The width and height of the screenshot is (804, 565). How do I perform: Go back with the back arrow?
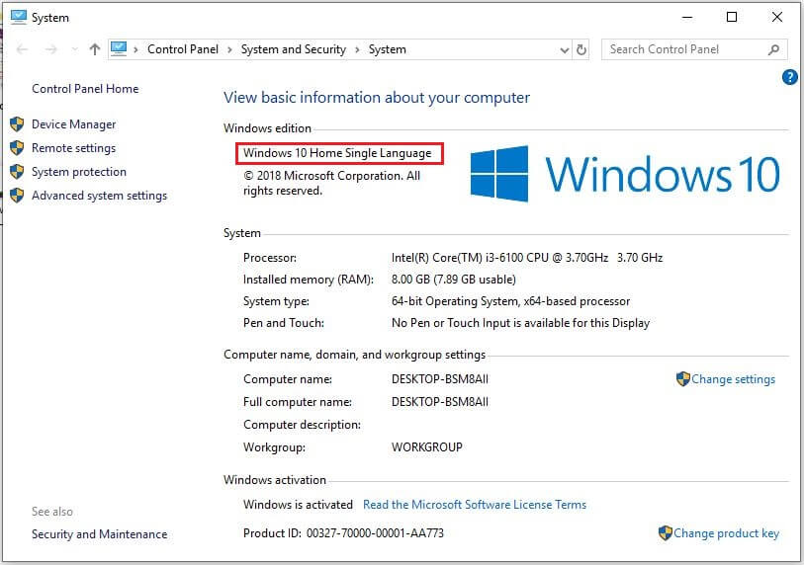coord(22,49)
